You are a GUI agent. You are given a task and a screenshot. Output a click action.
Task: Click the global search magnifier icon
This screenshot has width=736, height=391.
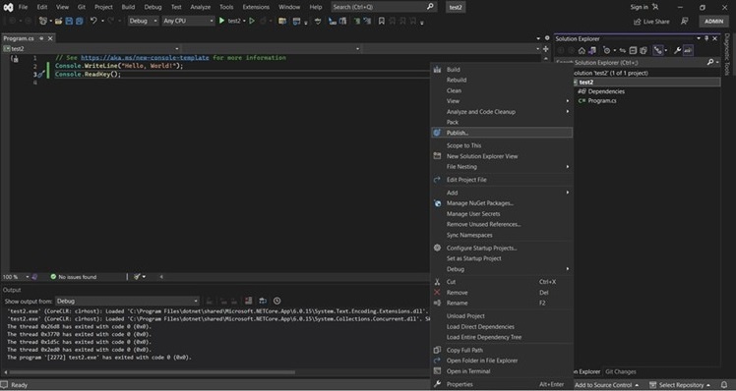[430, 7]
